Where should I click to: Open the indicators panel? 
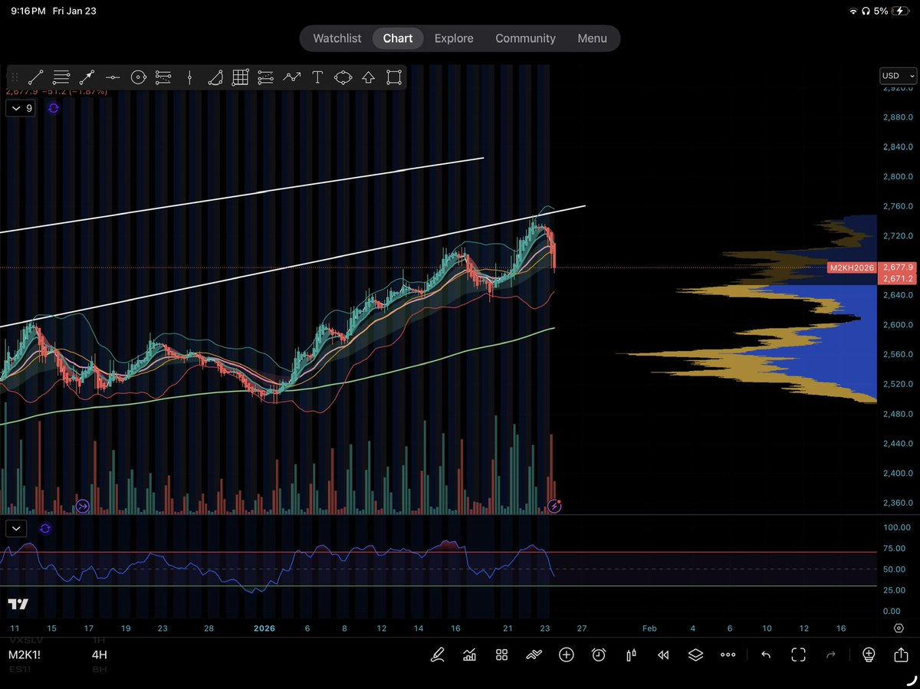pyautogui.click(x=469, y=655)
